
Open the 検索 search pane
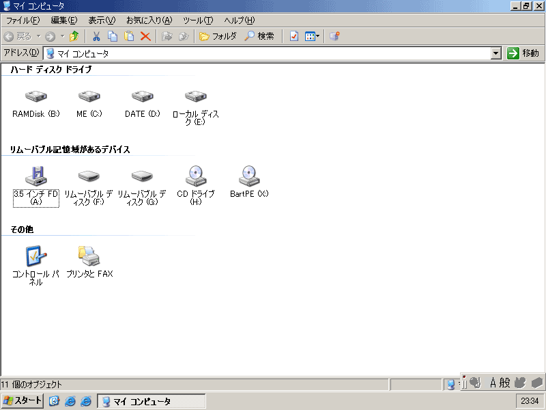(259, 36)
